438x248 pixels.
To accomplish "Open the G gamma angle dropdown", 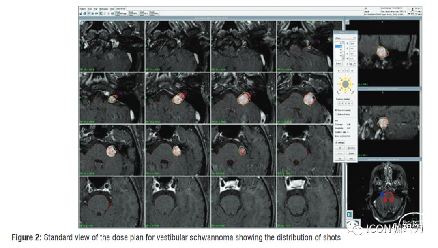I will pyautogui.click(x=352, y=64).
